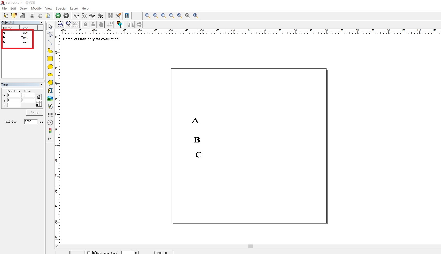441x254 pixels.
Task: Toggle the object list panel icon
Action: point(127,16)
